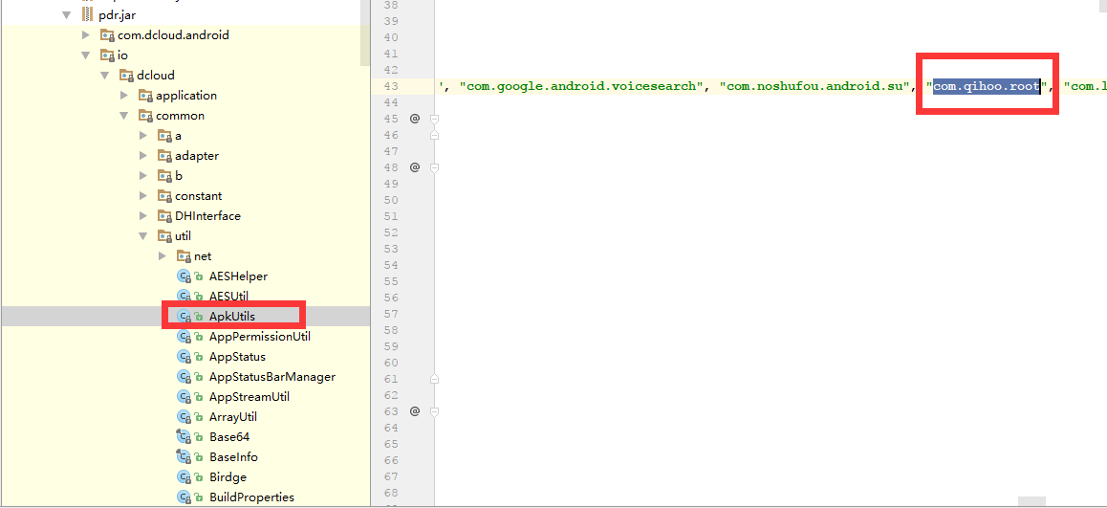Viewport: 1107px width, 508px height.
Task: Click the AESHelper class icon
Action: 184,276
